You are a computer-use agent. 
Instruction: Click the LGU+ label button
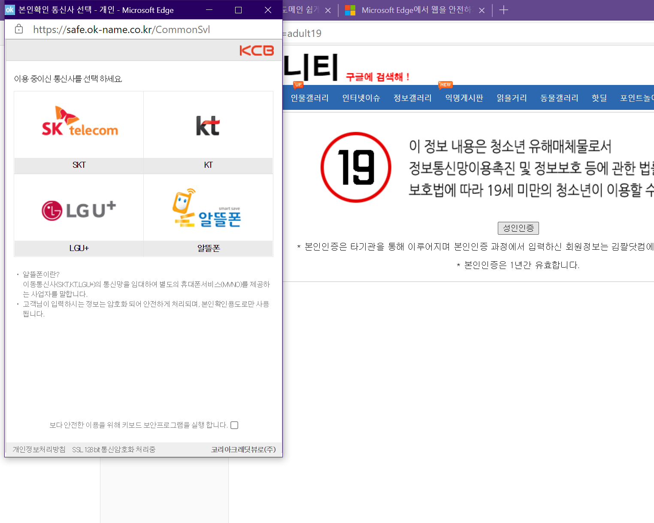tap(79, 248)
